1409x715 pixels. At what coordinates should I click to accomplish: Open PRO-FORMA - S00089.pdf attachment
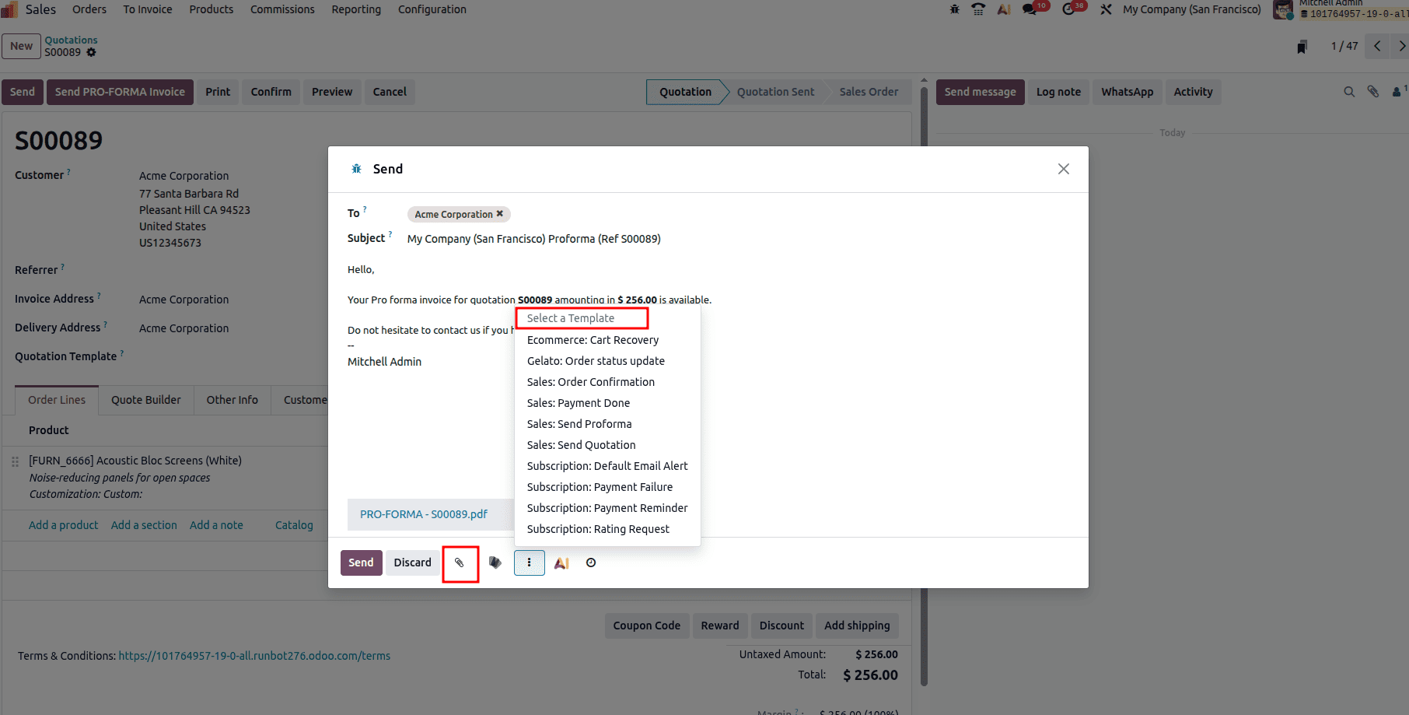(424, 514)
